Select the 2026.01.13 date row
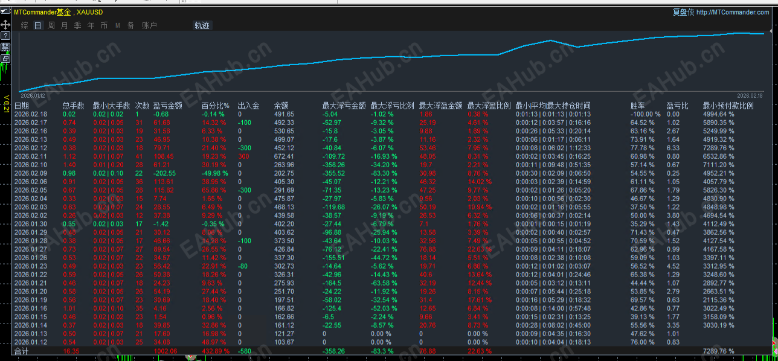778x361 pixels. point(30,333)
